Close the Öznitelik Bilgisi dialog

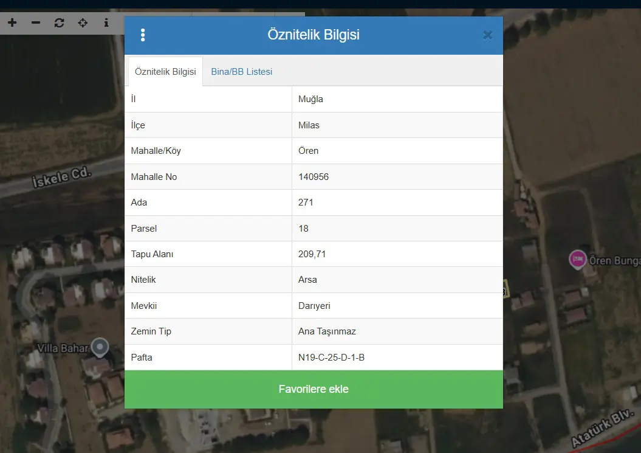[x=488, y=35]
